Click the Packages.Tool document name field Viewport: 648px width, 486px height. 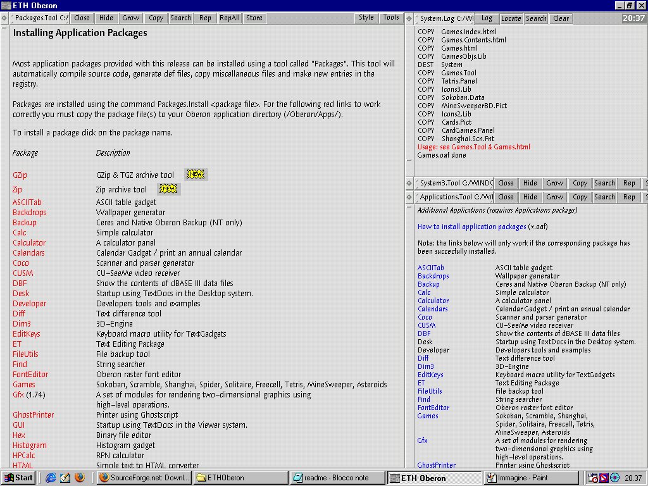[41, 18]
